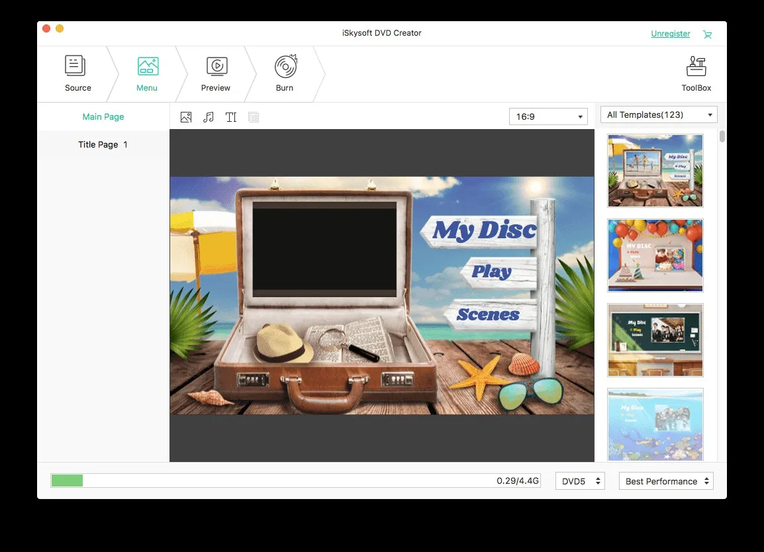This screenshot has height=552, width=764.
Task: Open the DVD5 disc type selector
Action: pyautogui.click(x=579, y=481)
